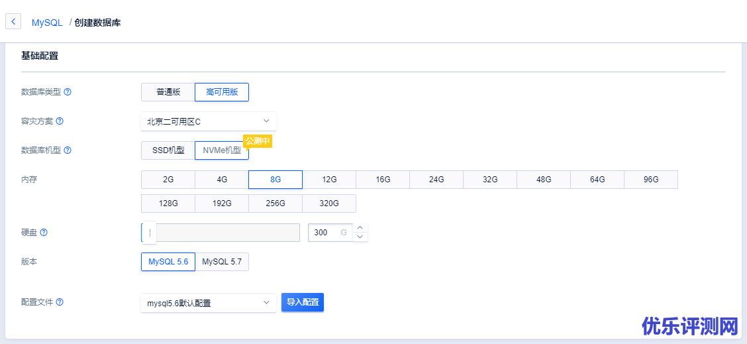The width and height of the screenshot is (747, 344).
Task: Click help icon next to 硬盘
Action: point(44,233)
